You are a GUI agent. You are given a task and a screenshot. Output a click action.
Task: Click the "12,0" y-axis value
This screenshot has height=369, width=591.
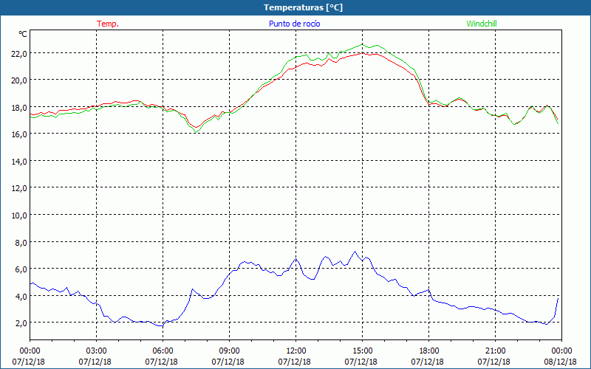(x=19, y=188)
